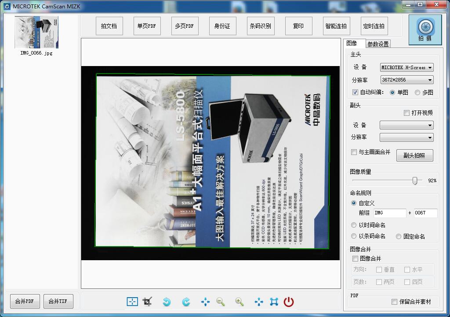The width and height of the screenshot is (450, 317).
Task: Click the 合并TIF button
Action: coord(58,301)
